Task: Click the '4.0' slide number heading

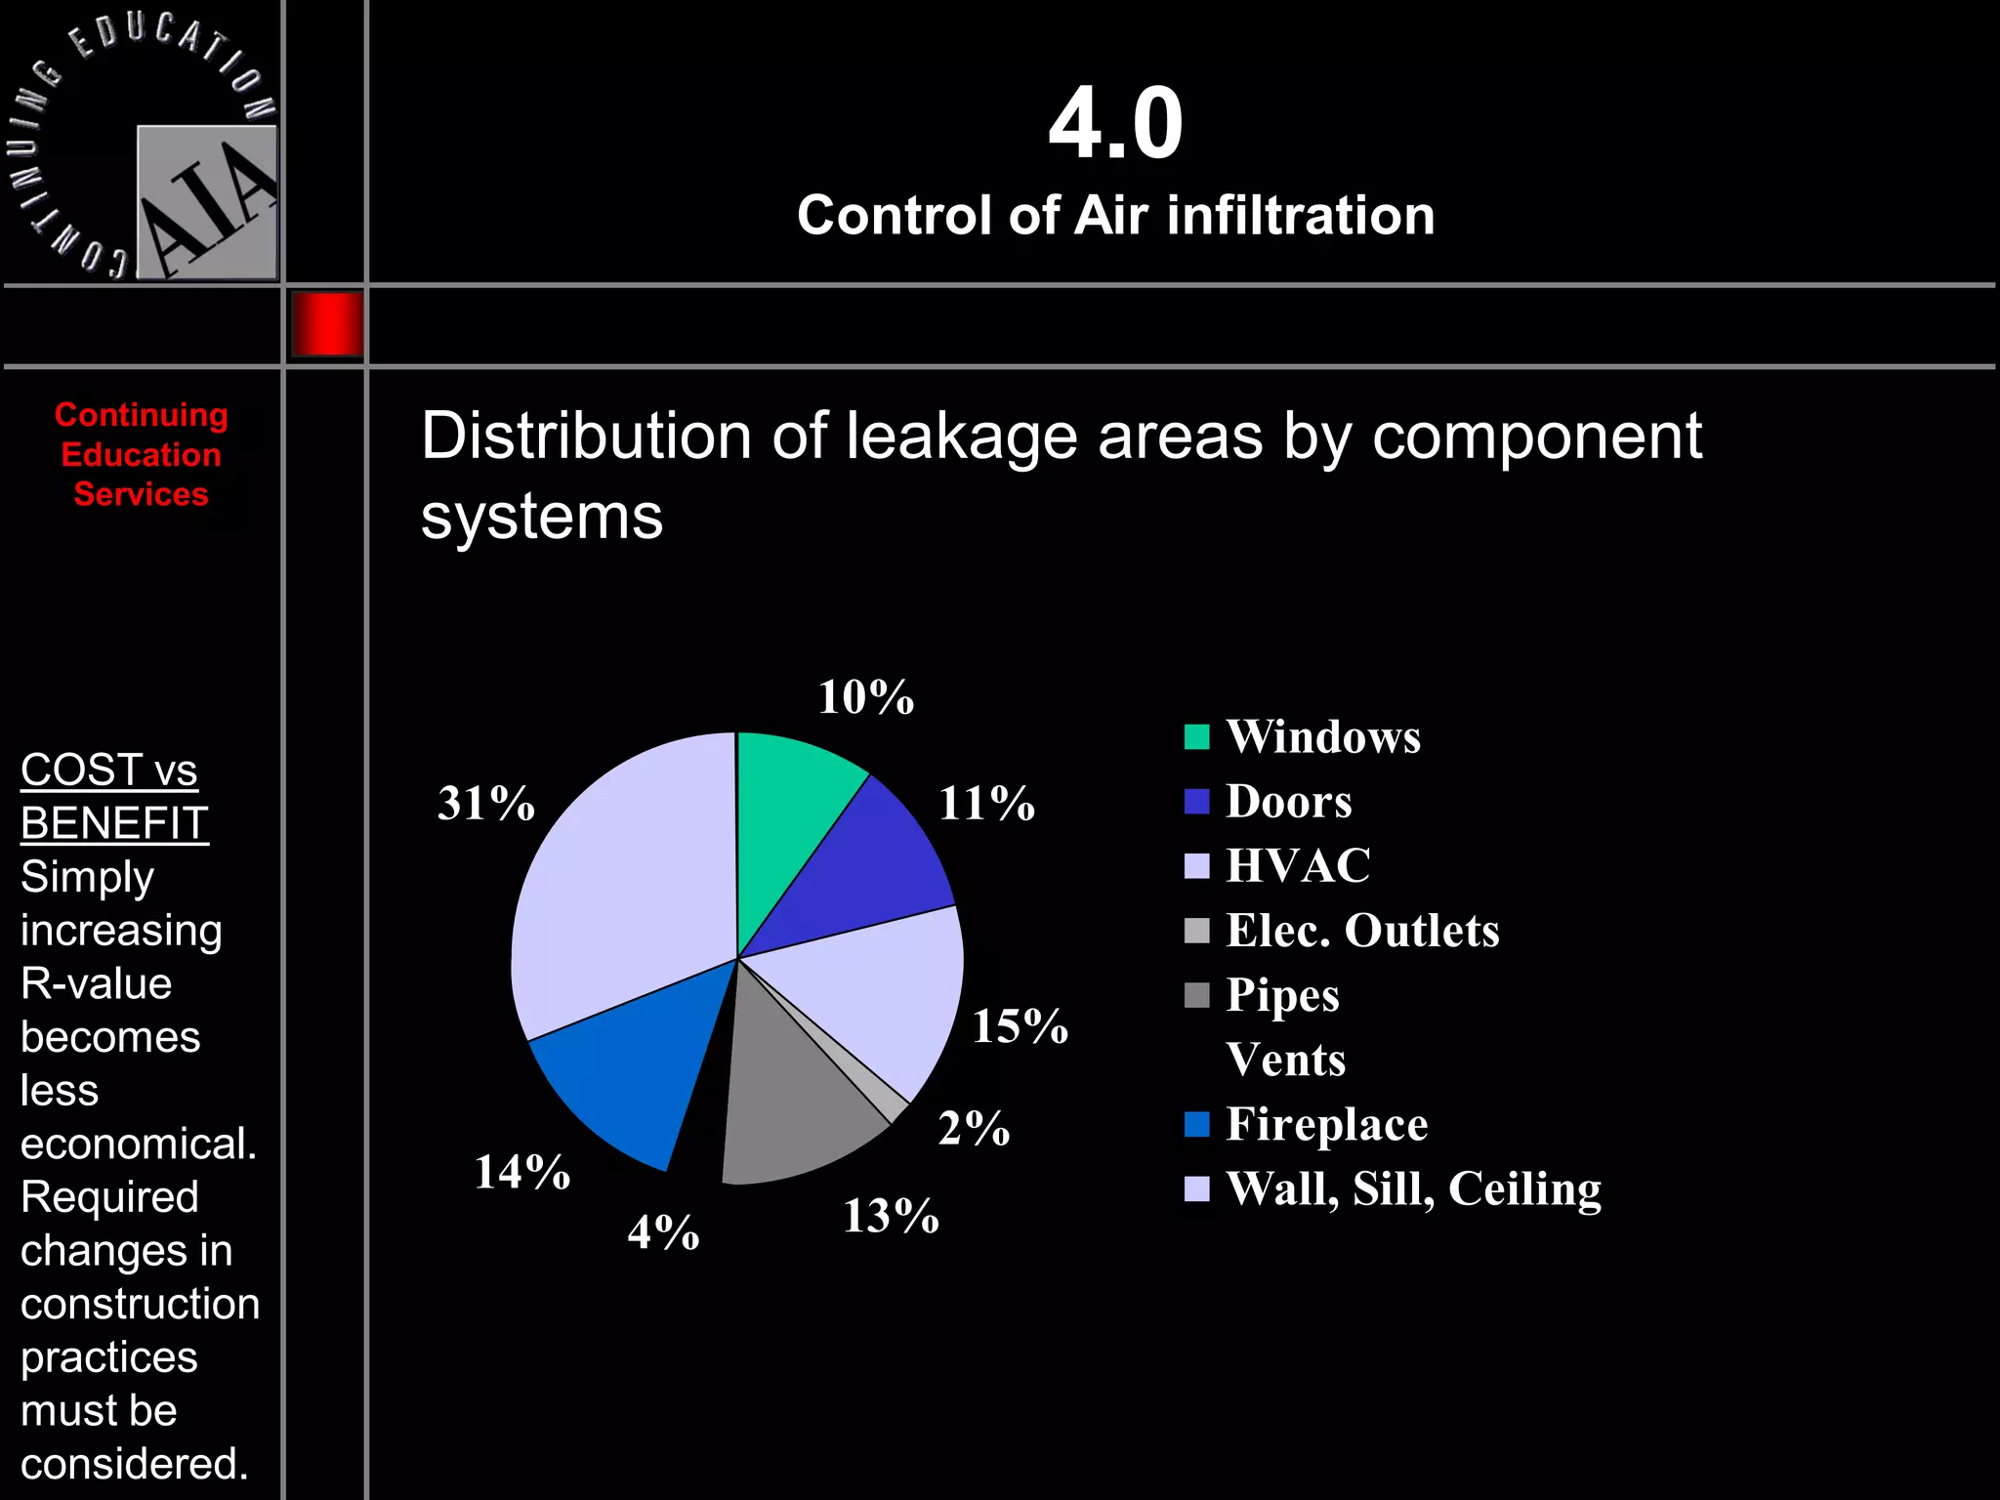Action: click(1116, 123)
